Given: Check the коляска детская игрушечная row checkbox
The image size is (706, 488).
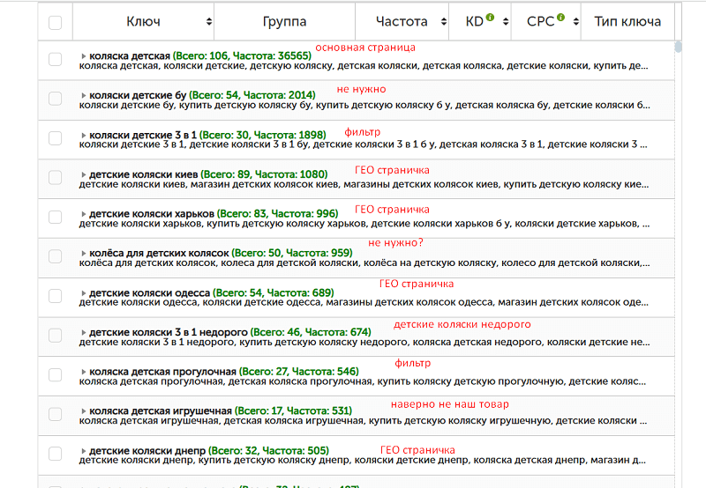Looking at the screenshot, I should (x=55, y=414).
